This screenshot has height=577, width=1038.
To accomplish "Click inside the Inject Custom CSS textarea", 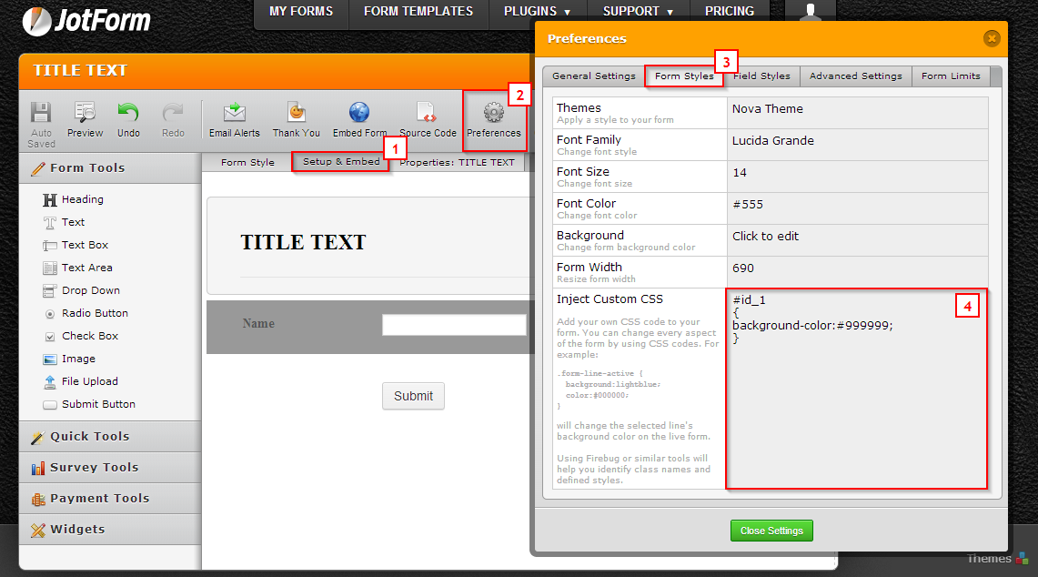I will (855, 410).
